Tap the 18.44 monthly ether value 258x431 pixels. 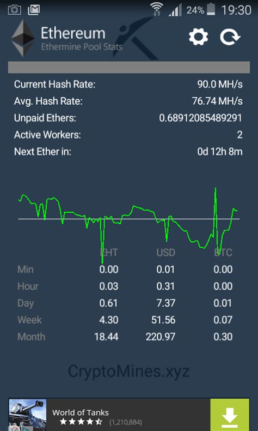coord(106,337)
